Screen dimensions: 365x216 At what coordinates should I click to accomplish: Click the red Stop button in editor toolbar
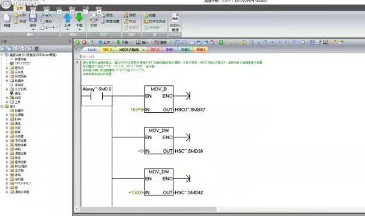point(84,42)
